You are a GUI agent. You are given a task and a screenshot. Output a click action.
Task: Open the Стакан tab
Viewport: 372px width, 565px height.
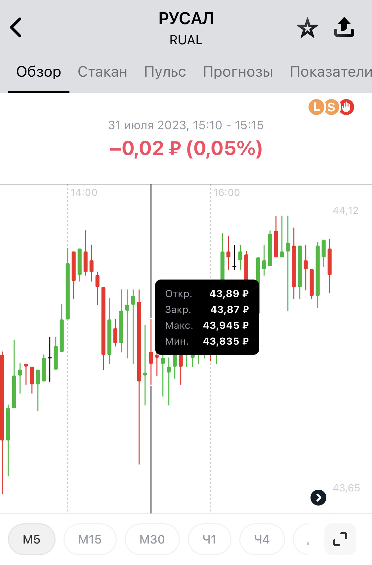103,72
